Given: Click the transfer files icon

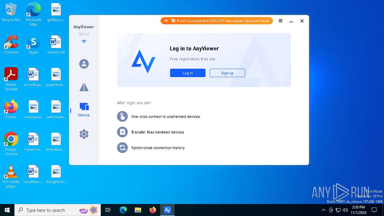Looking at the screenshot, I should click(x=122, y=132).
